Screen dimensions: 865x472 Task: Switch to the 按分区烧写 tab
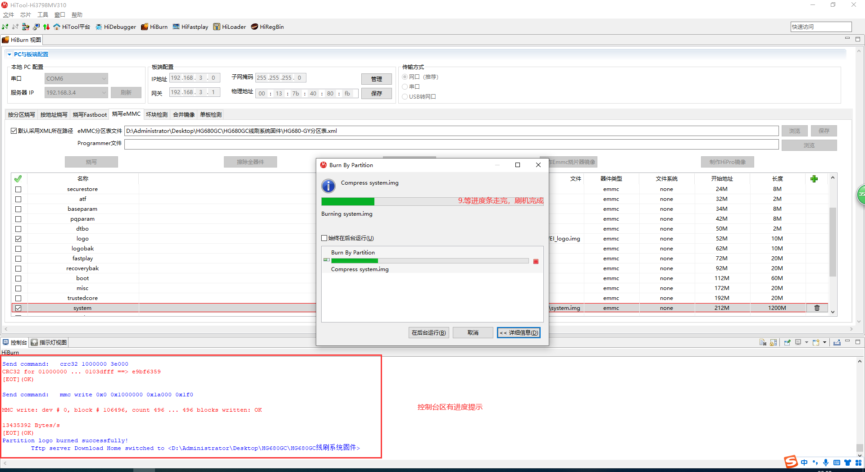(x=22, y=115)
